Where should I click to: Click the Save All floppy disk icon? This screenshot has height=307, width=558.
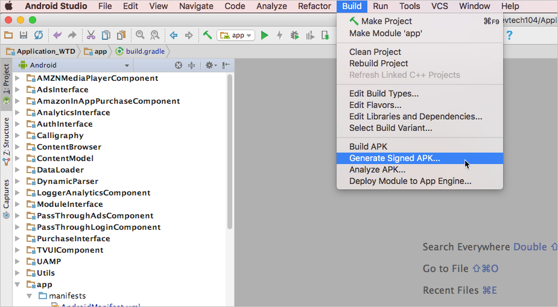[x=24, y=36]
